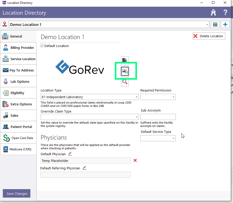Open the Billing Provider tab

click(19, 48)
